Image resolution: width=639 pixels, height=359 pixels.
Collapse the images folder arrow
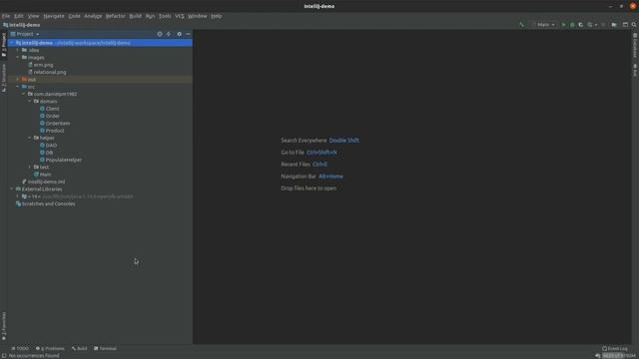click(18, 58)
